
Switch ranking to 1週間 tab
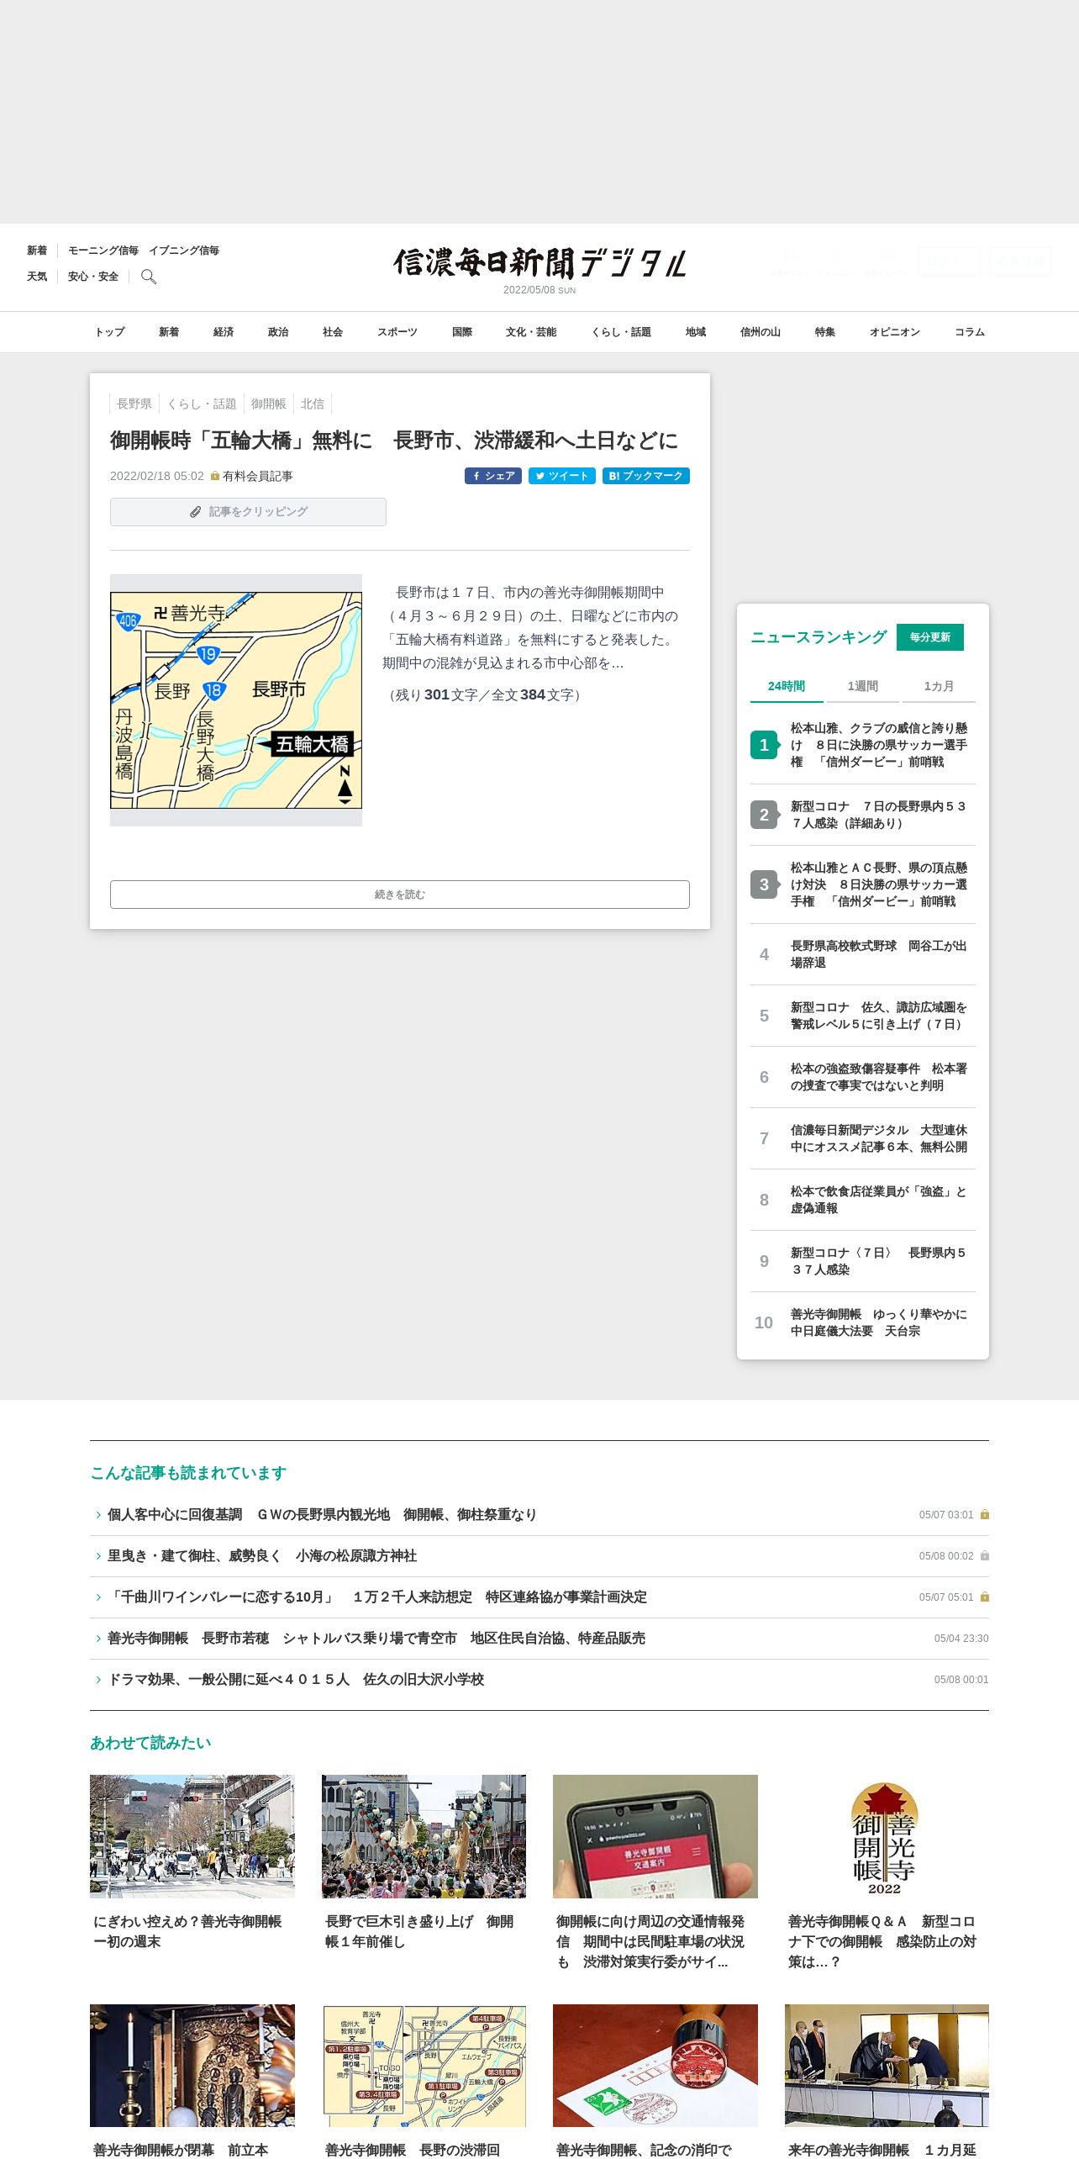[x=863, y=686]
